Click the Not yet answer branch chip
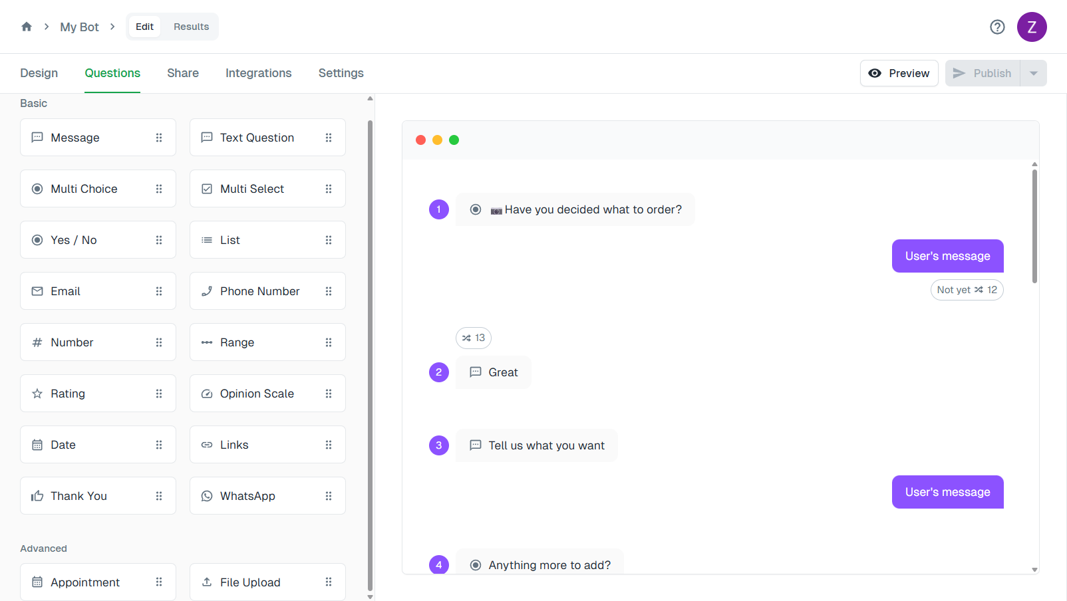The height and width of the screenshot is (601, 1067). pos(967,290)
